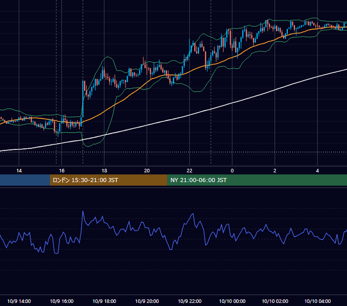
Task: Click the 10/10 02:00 date label
Action: tap(275, 301)
